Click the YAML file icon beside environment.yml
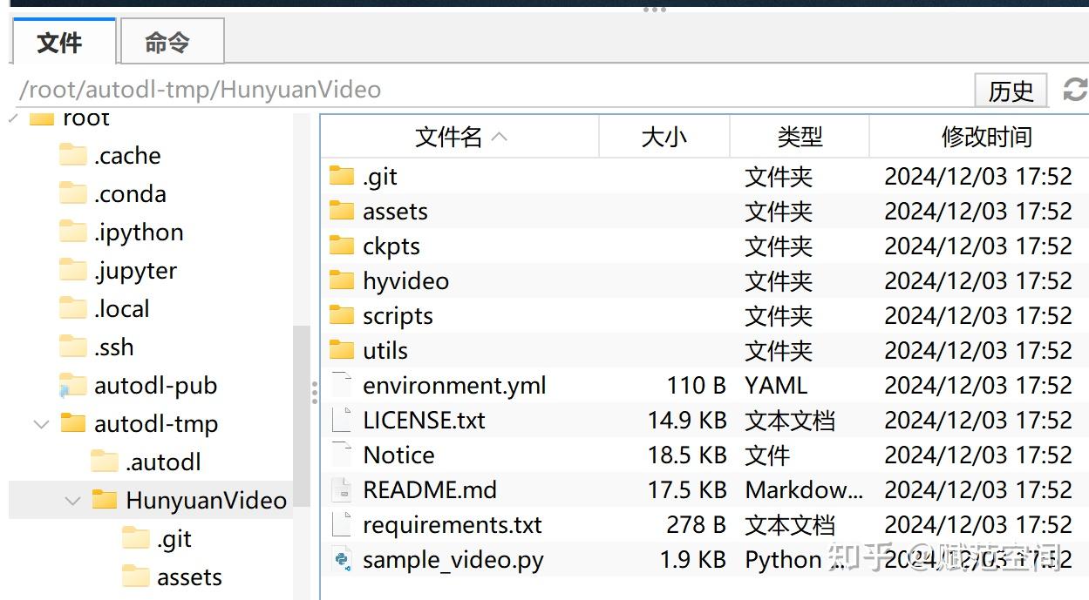The image size is (1089, 600). click(x=341, y=385)
